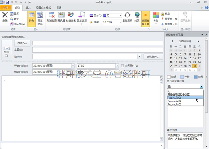Send meeting to OneNote
209x149 pixels.
[17, 24]
